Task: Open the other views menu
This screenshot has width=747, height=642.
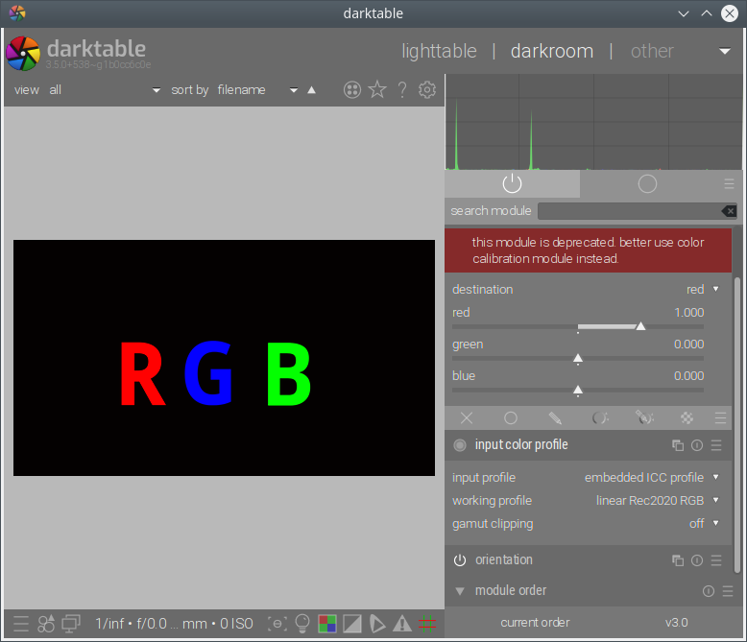Action: 652,52
